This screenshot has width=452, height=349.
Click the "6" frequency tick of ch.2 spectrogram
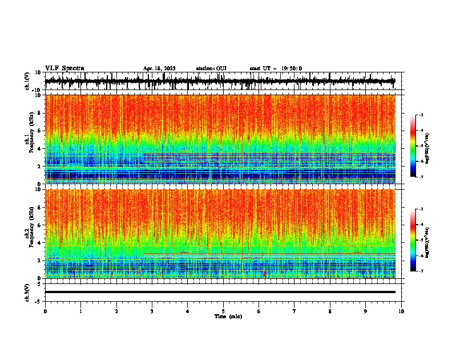(39, 225)
